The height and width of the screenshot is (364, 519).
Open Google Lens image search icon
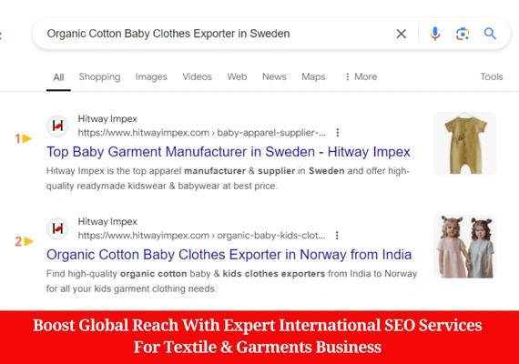tap(463, 34)
